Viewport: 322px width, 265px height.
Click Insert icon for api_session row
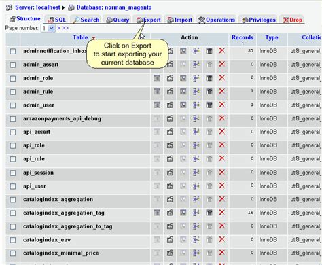(x=196, y=173)
